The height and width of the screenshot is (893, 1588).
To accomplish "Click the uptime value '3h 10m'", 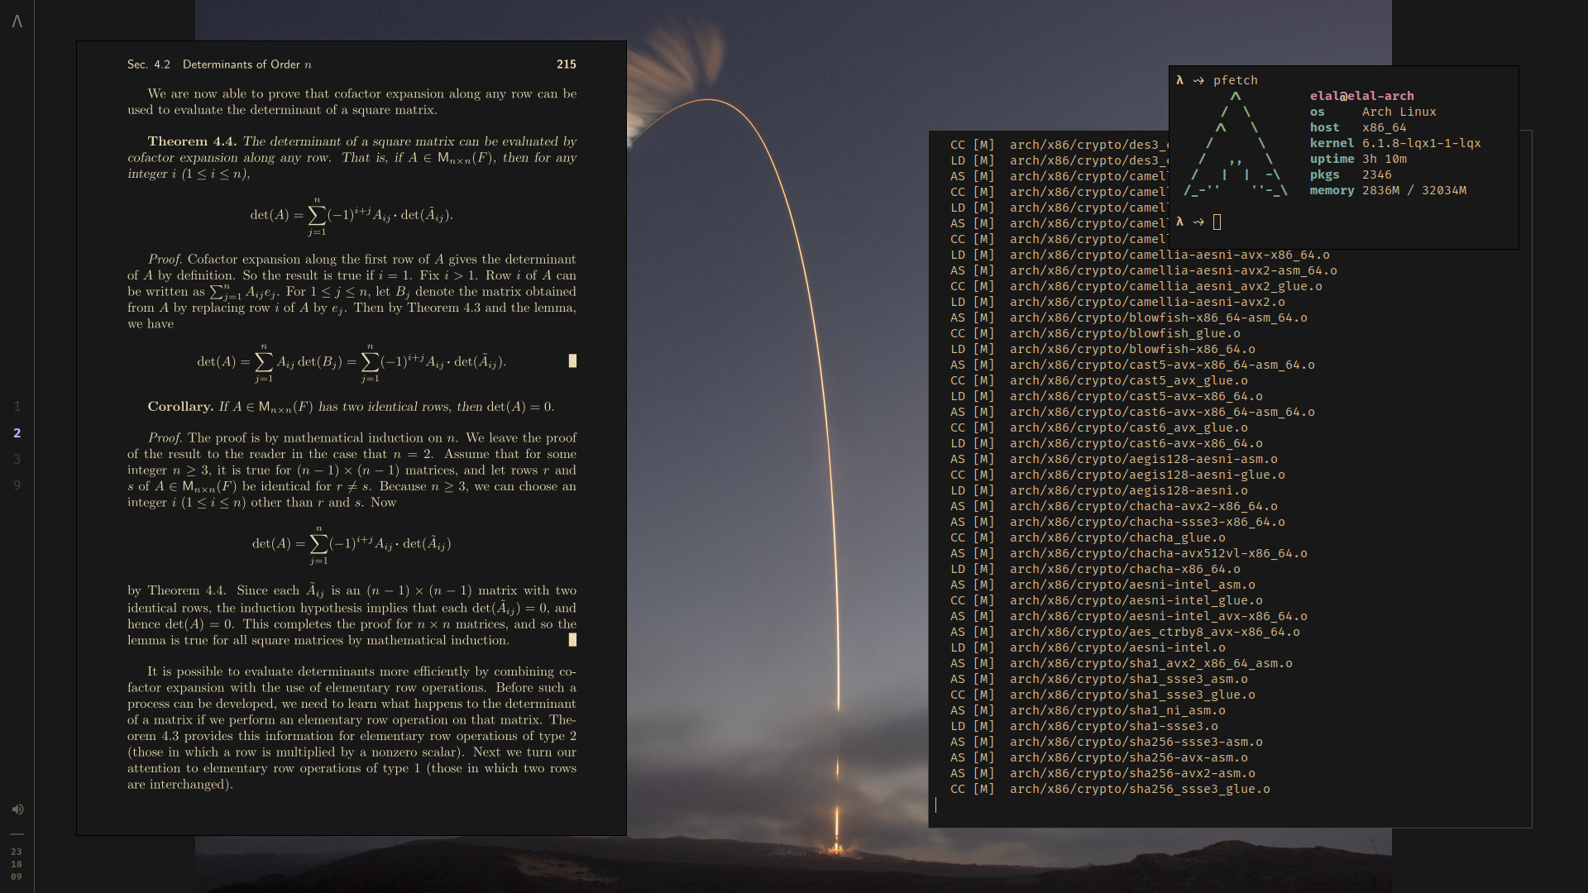I will (1385, 159).
